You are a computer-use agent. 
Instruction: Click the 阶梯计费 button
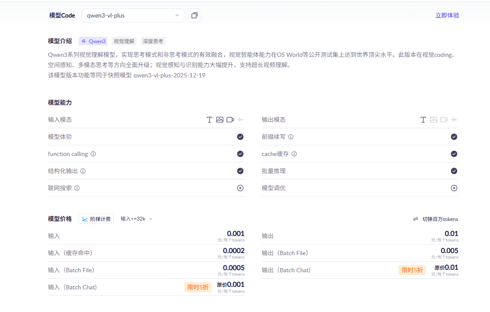(96, 219)
